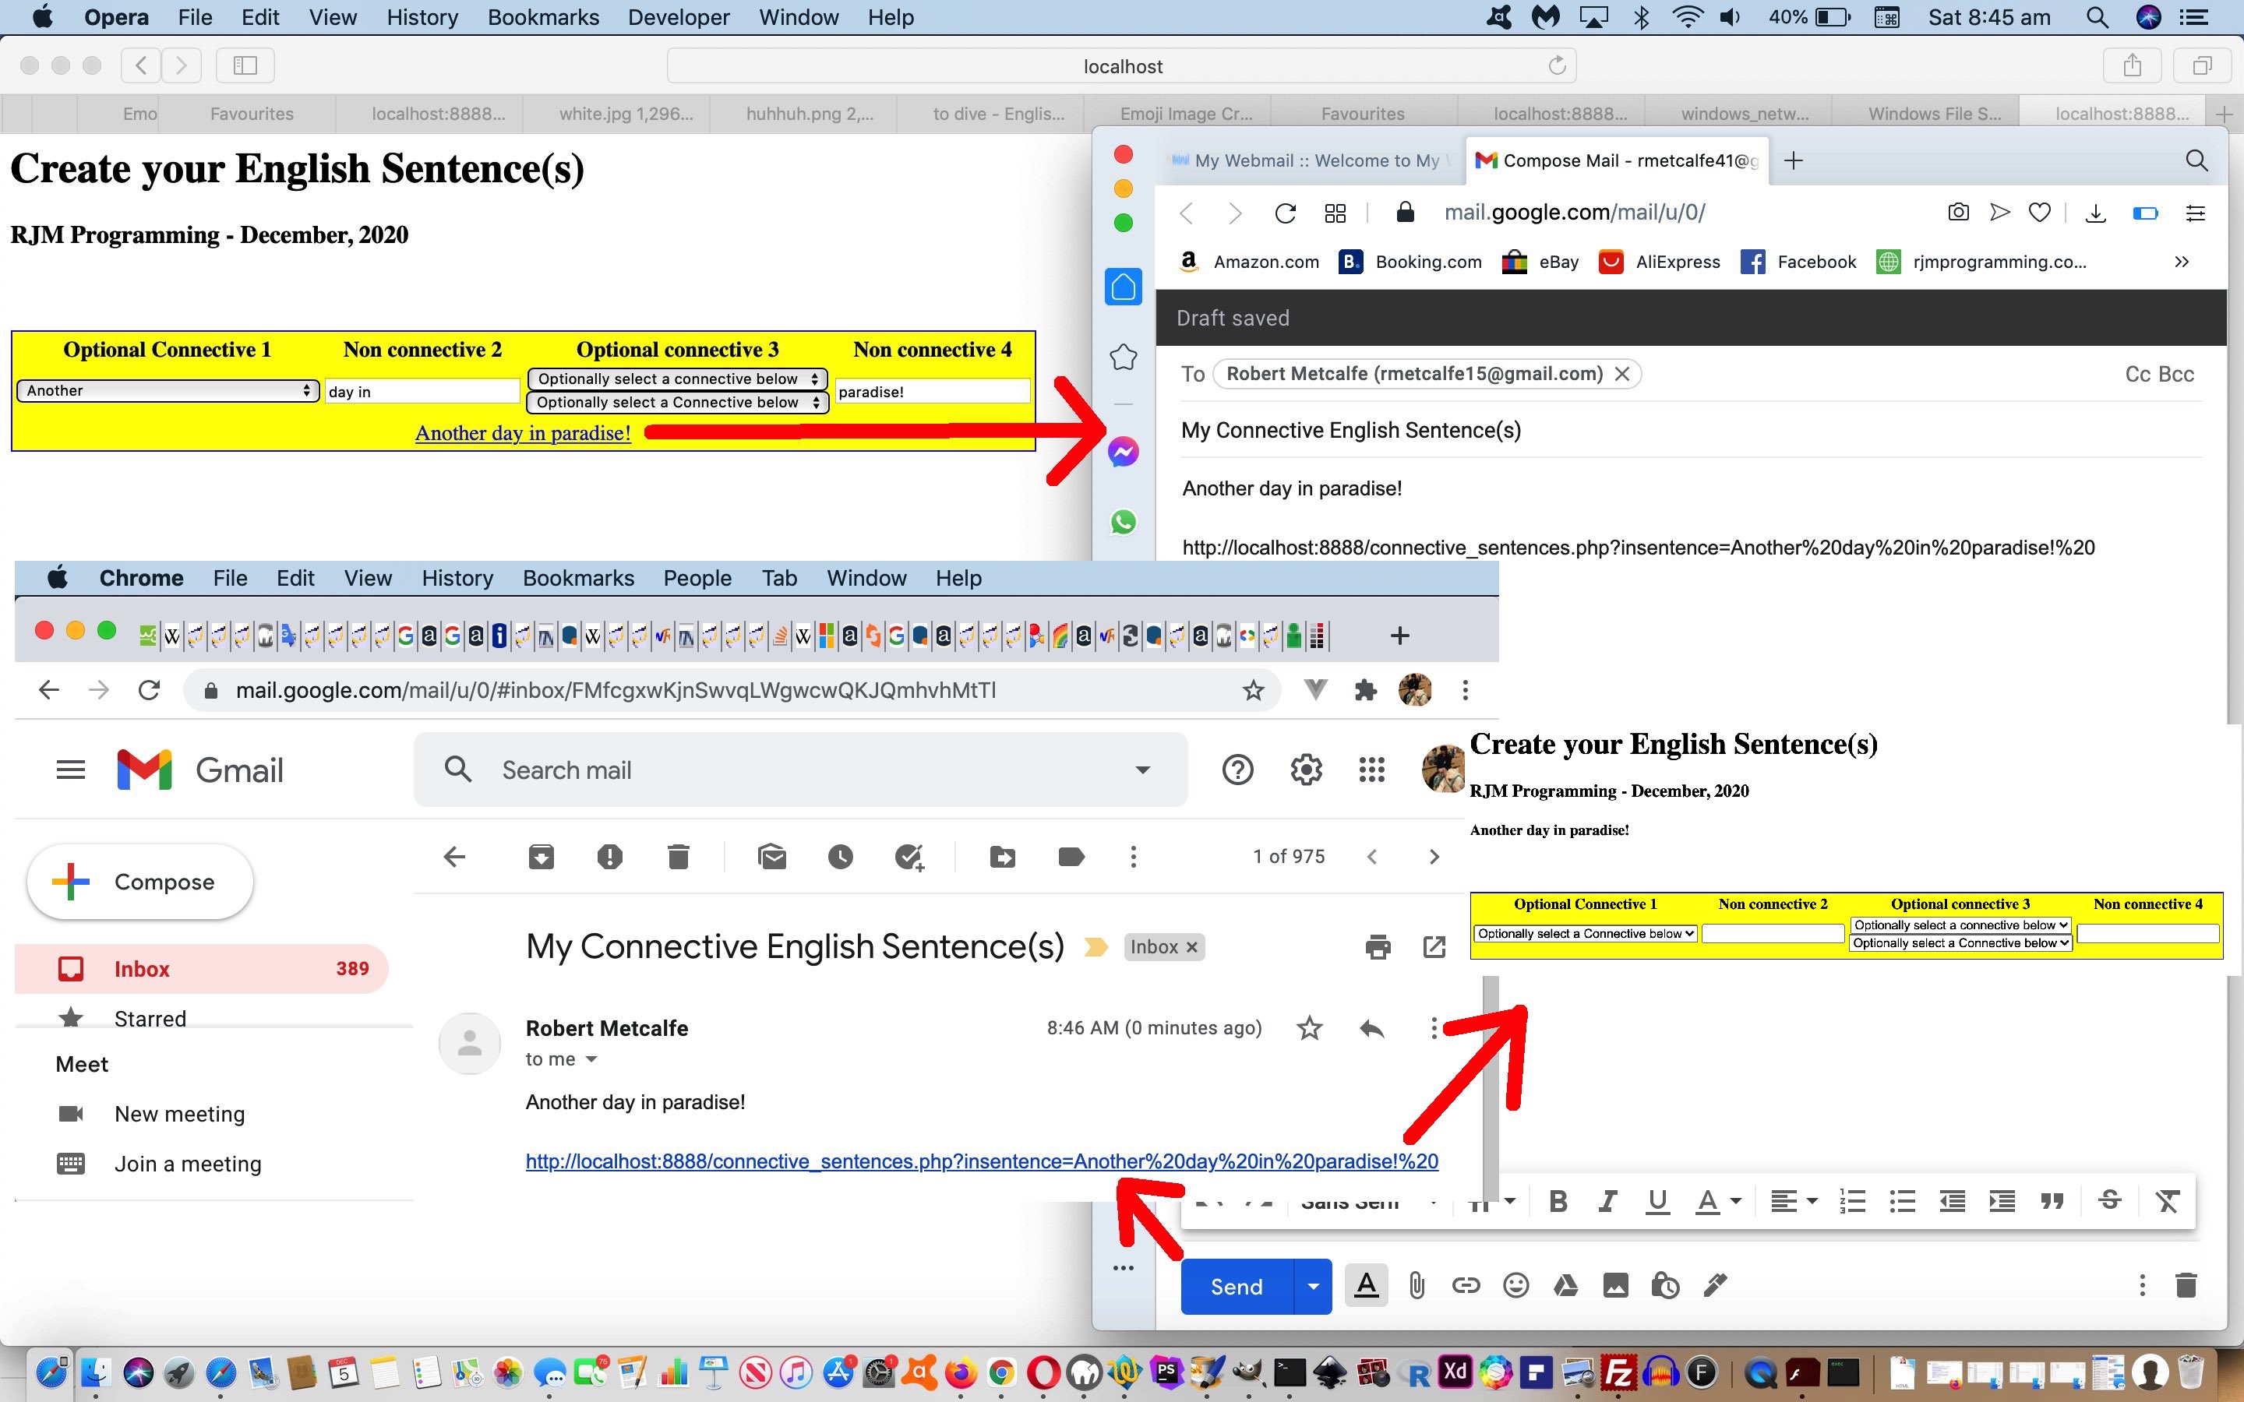This screenshot has height=1402, width=2244.
Task: Open Messenger in Opera sidebar
Action: [1123, 453]
